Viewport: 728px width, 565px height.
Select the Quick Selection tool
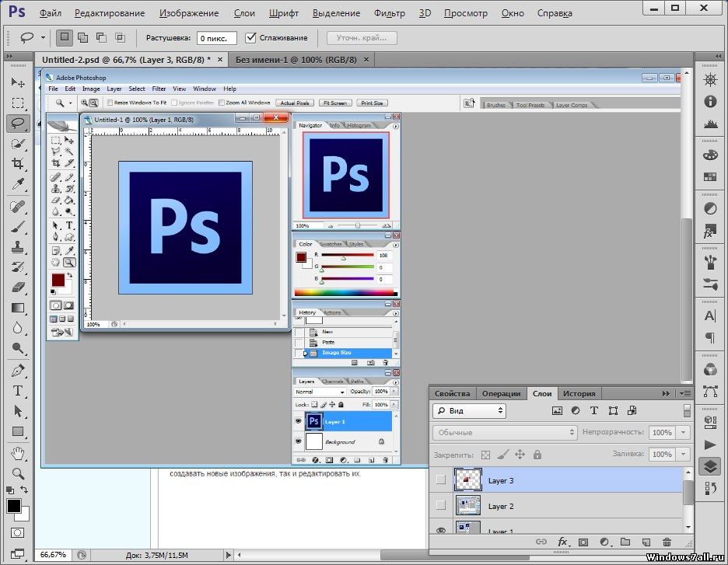click(18, 143)
